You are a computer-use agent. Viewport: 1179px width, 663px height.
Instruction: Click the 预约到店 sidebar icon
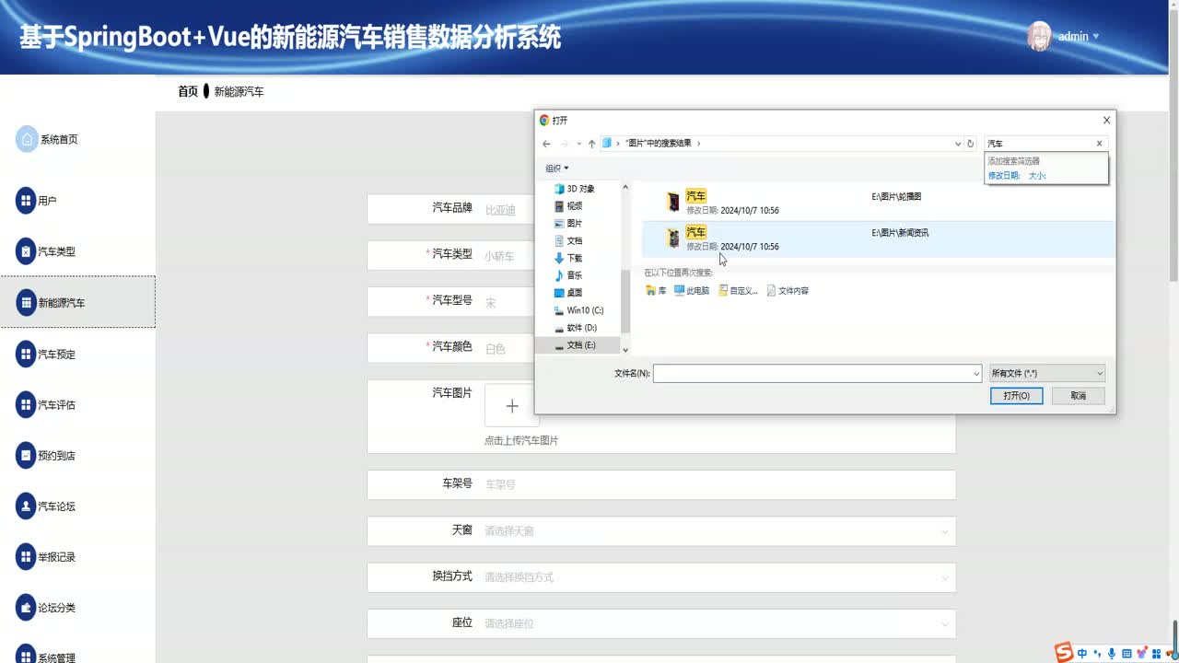26,456
